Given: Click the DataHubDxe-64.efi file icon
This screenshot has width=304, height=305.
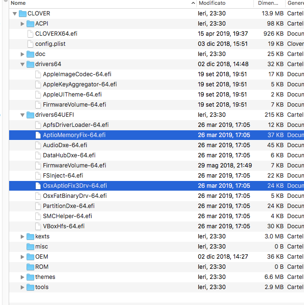Looking at the screenshot, I should point(38,155).
